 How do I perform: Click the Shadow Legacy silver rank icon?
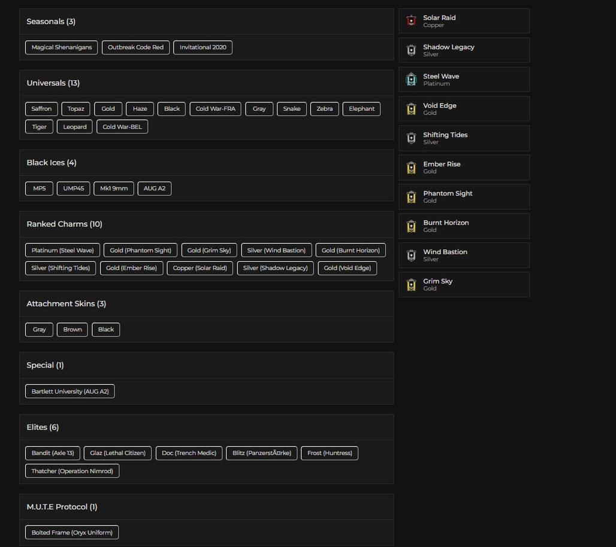[411, 50]
